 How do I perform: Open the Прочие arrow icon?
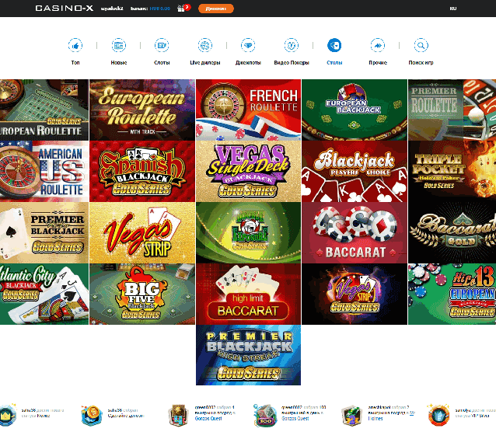click(x=378, y=45)
